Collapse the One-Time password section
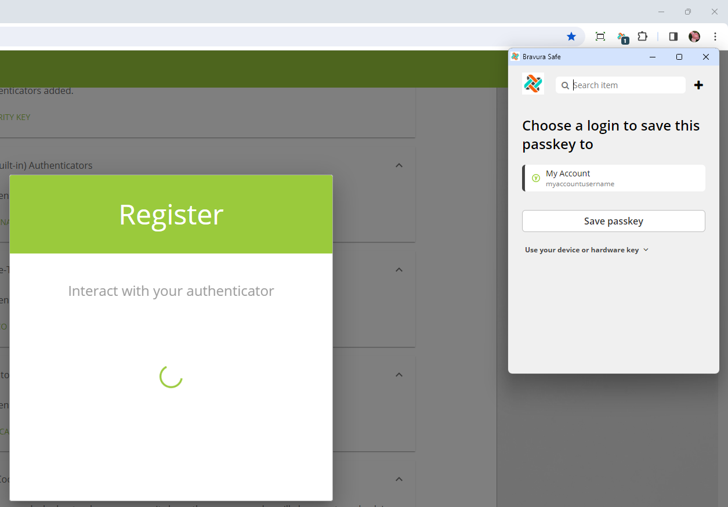The width and height of the screenshot is (728, 507). [399, 270]
